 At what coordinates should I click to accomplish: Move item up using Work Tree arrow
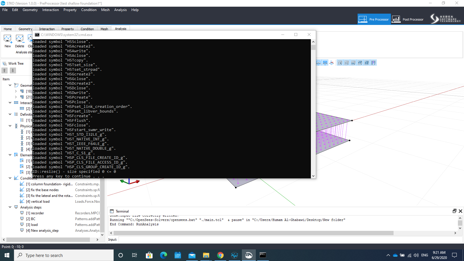point(4,70)
